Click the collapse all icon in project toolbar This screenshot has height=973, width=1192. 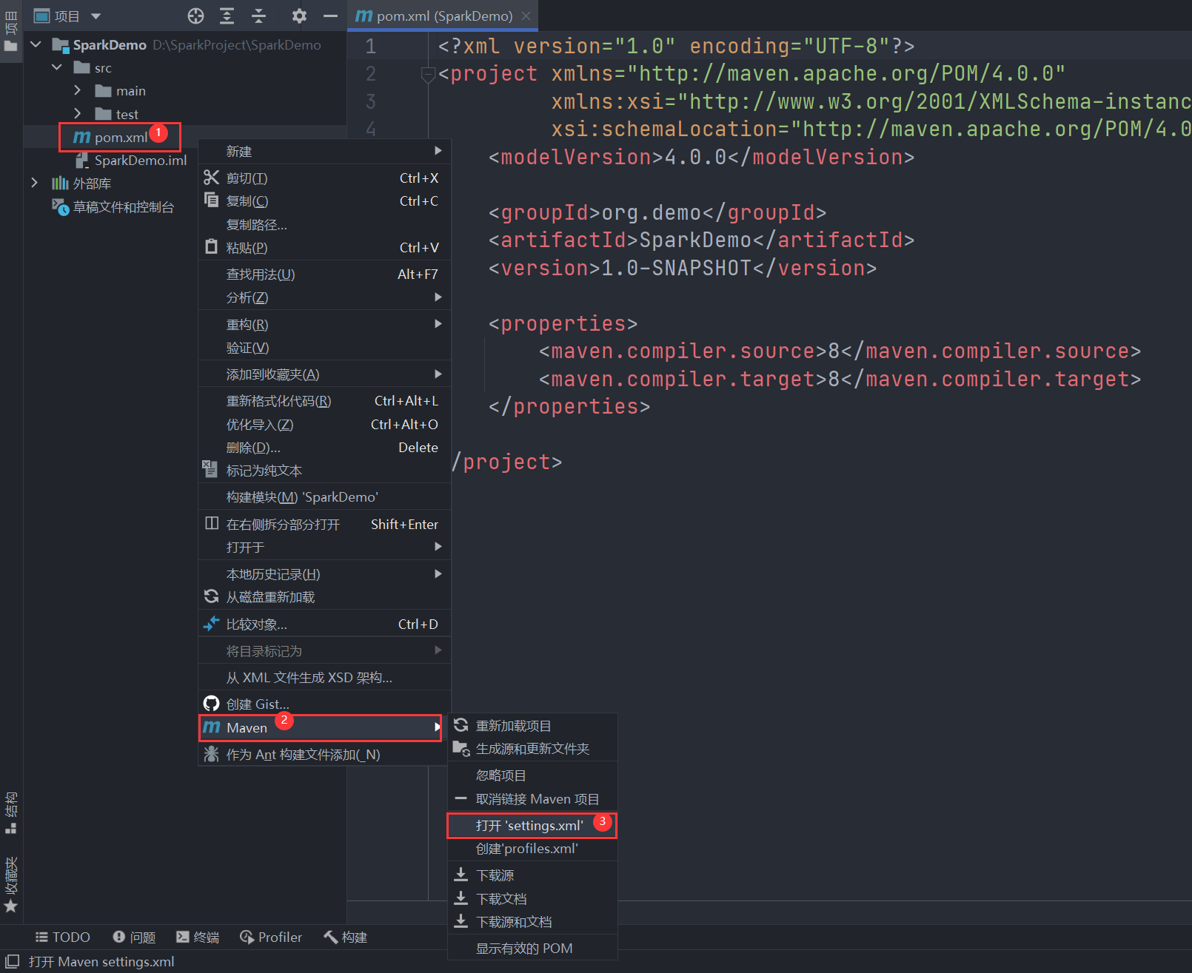click(258, 16)
